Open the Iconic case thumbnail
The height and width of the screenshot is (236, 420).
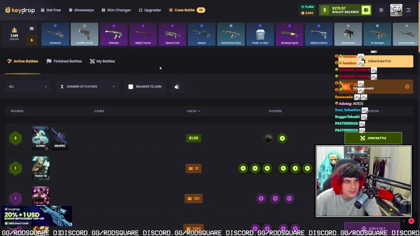(x=41, y=138)
